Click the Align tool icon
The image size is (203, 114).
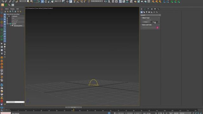click(x=109, y=2)
